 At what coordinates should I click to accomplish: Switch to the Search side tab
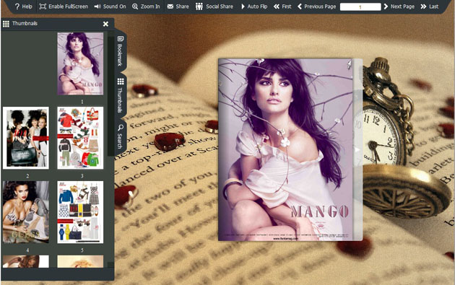click(120, 136)
